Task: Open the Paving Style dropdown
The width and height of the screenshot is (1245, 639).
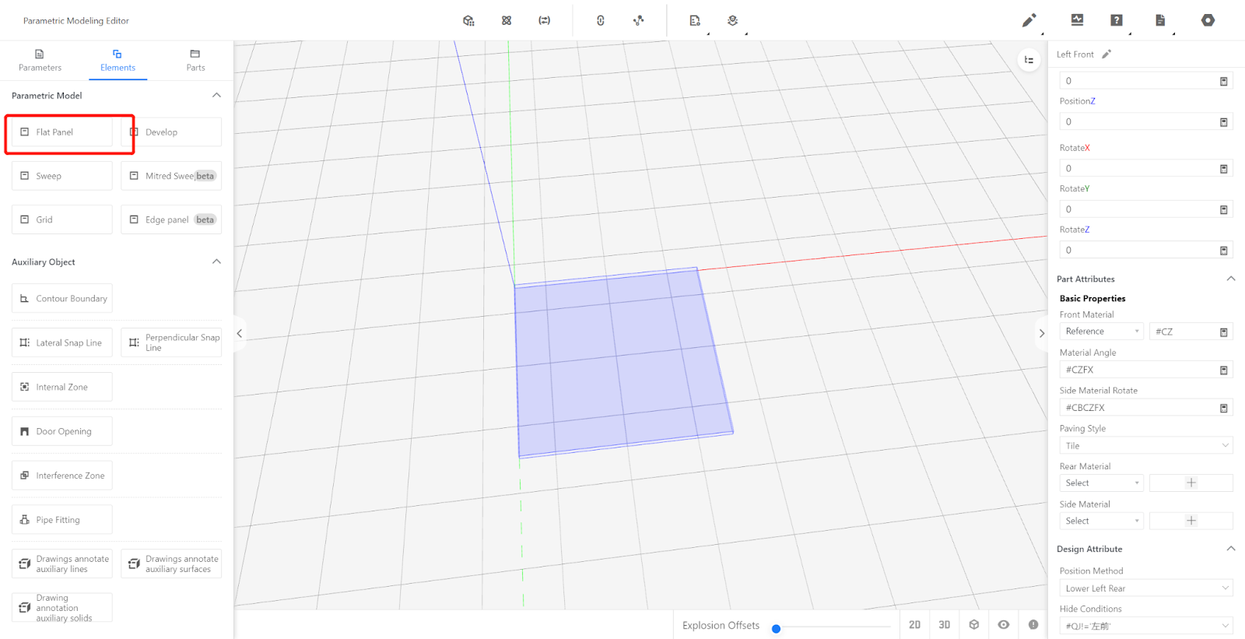Action: [1145, 446]
